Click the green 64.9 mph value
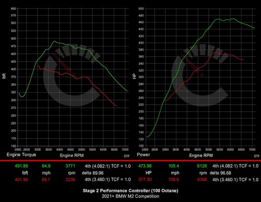Image resolution: width=261 pixels, height=202 pixels. tap(46, 166)
